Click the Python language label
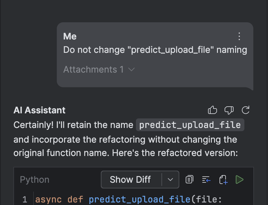Viewport: 268px width, 205px height. point(34,180)
